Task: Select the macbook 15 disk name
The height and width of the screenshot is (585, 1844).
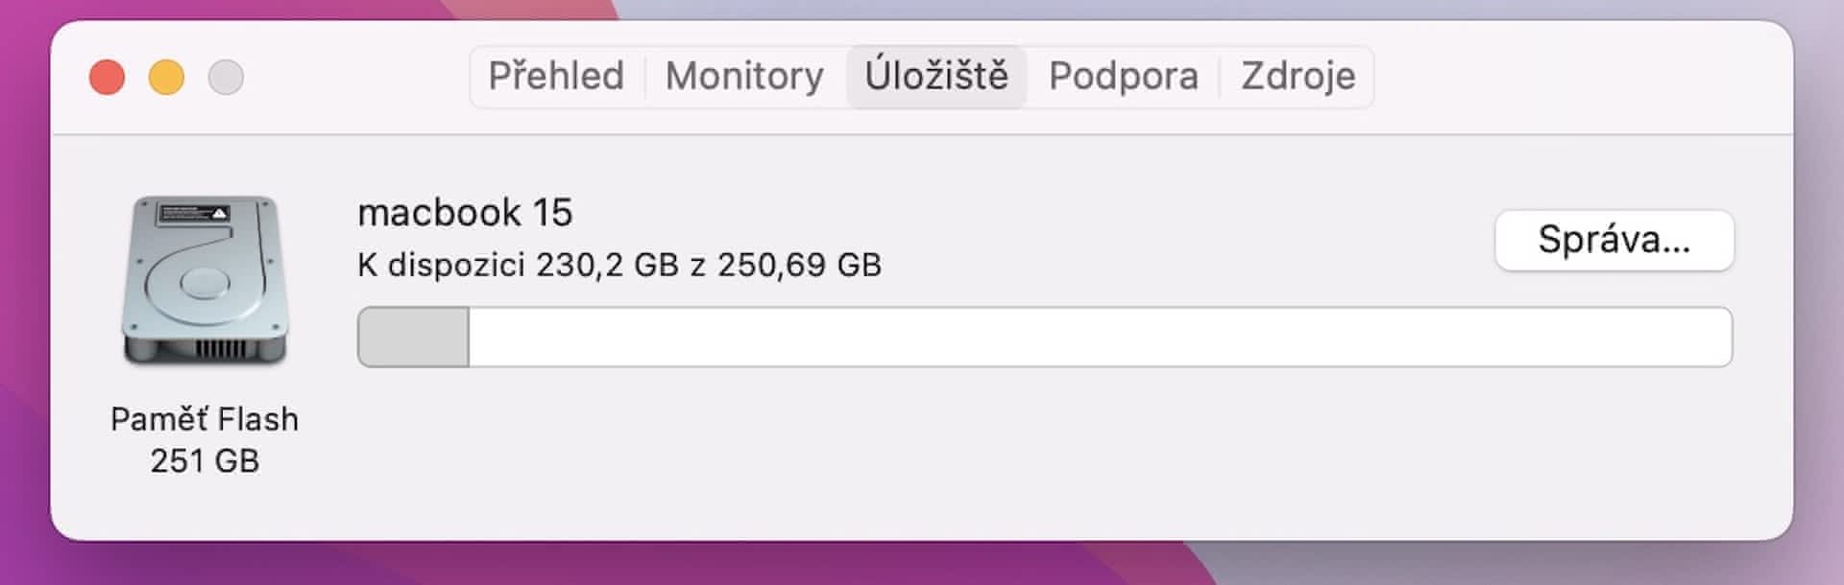Action: tap(465, 212)
